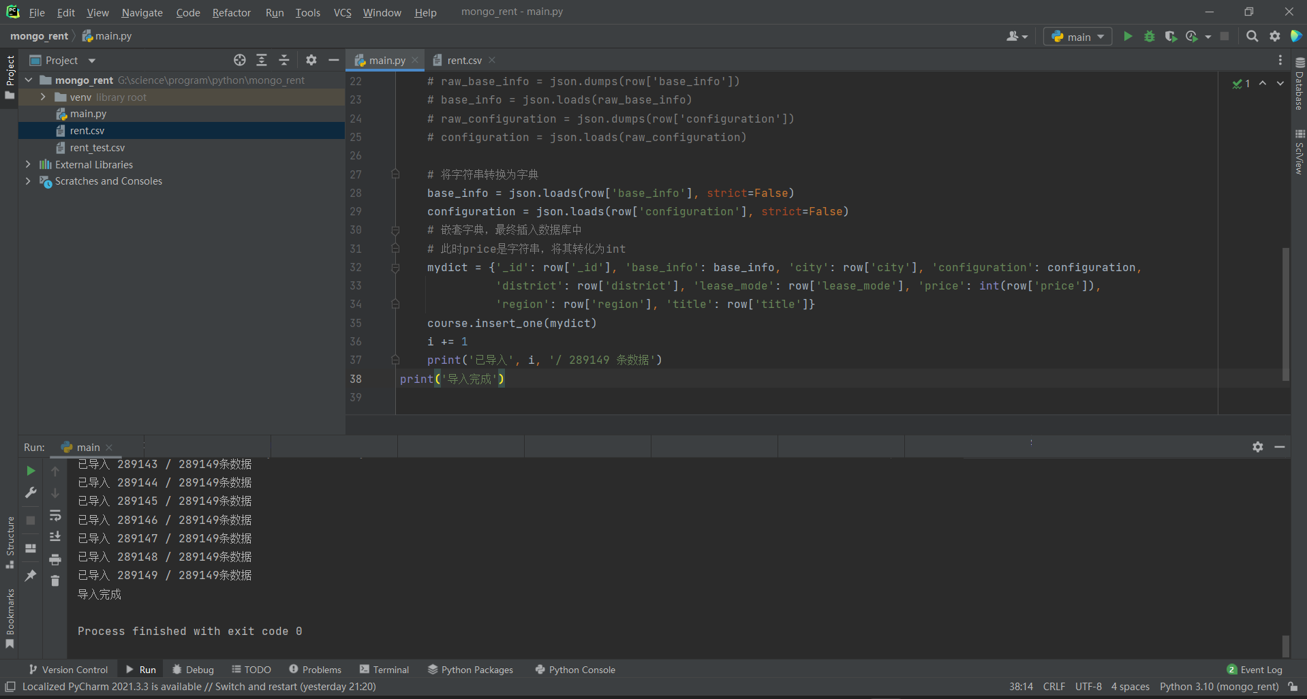The height and width of the screenshot is (699, 1307).
Task: Open Search Everywhere magnifier icon
Action: pyautogui.click(x=1252, y=36)
